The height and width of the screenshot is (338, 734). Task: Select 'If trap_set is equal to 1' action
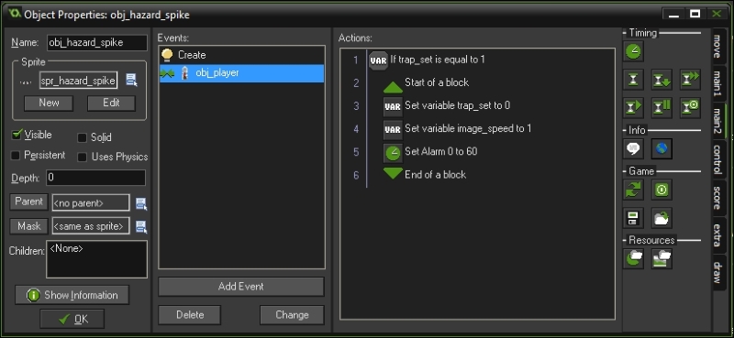click(438, 60)
